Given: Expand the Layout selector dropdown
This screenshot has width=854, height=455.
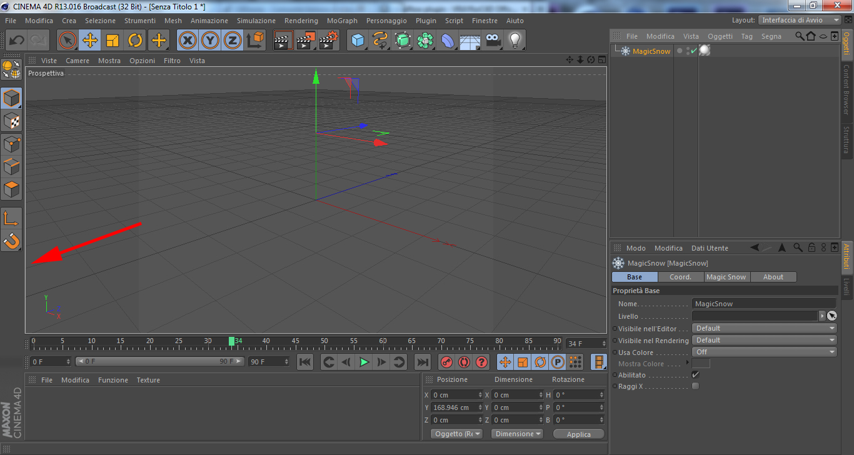Looking at the screenshot, I should pyautogui.click(x=800, y=20).
